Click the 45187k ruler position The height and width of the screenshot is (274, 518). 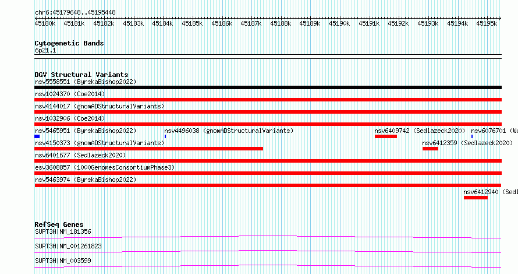pyautogui.click(x=251, y=23)
